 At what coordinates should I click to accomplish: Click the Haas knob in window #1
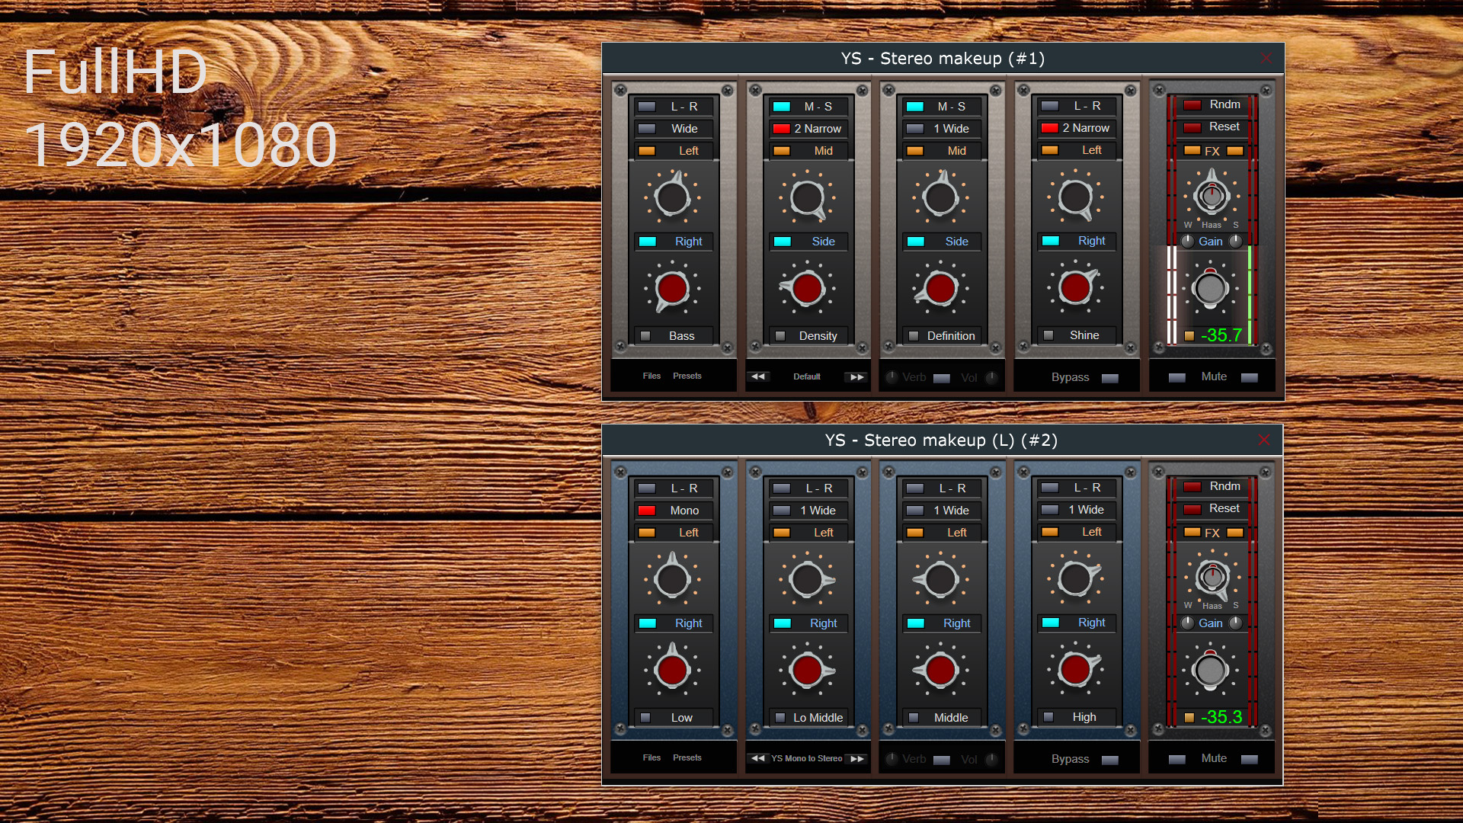pos(1212,196)
